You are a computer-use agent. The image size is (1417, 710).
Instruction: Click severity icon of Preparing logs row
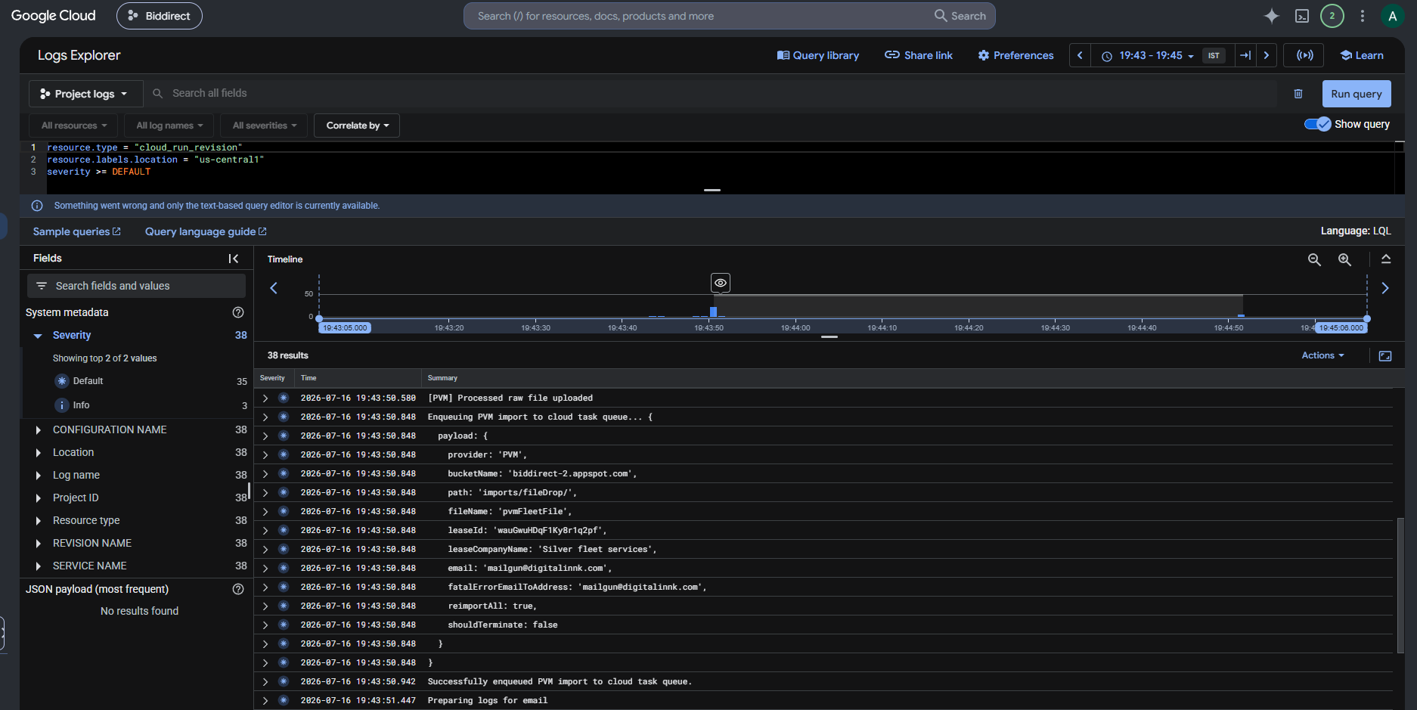click(x=284, y=700)
